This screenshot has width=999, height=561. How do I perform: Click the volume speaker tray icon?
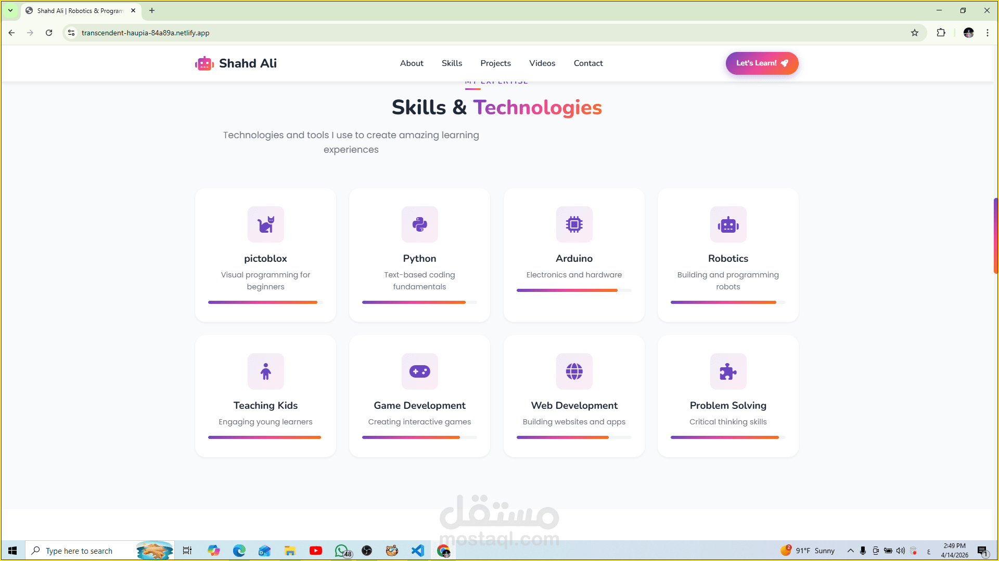[x=901, y=551]
